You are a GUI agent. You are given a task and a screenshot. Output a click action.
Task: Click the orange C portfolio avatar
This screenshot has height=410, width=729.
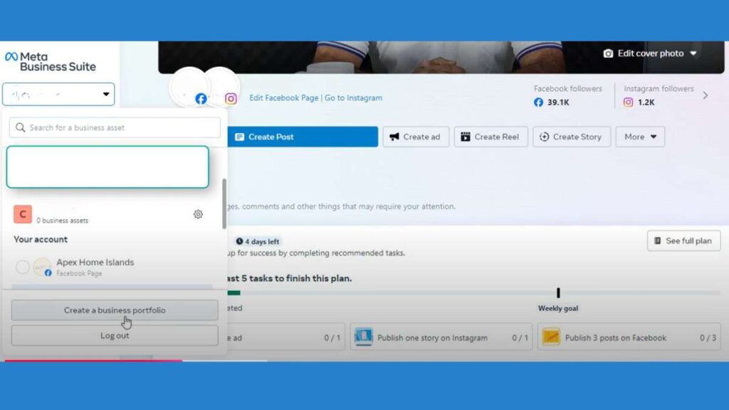(23, 214)
